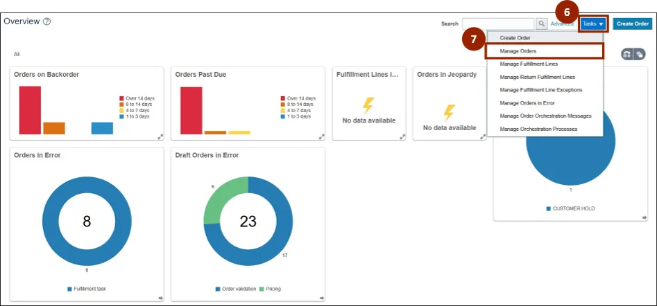Click the Overview help question mark icon

click(47, 21)
